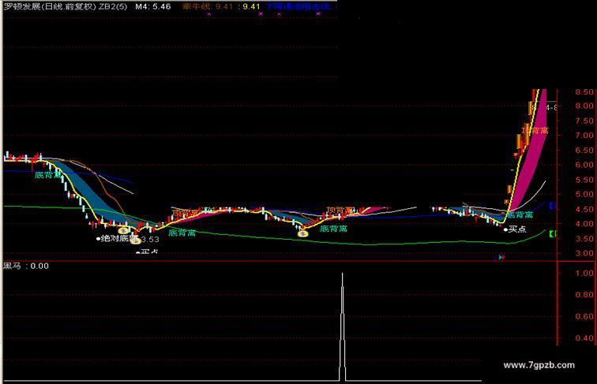Click the 8.50 price axis value
597x384 pixels.
(x=584, y=92)
